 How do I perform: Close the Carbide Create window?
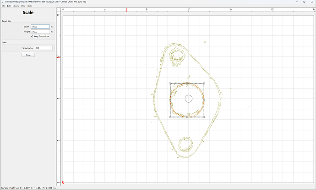312,2
